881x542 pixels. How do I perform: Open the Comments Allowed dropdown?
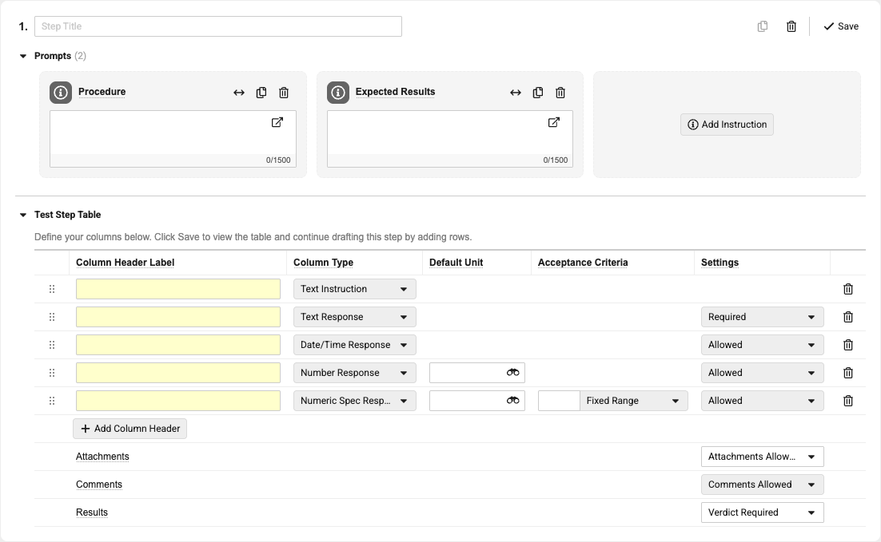click(762, 485)
